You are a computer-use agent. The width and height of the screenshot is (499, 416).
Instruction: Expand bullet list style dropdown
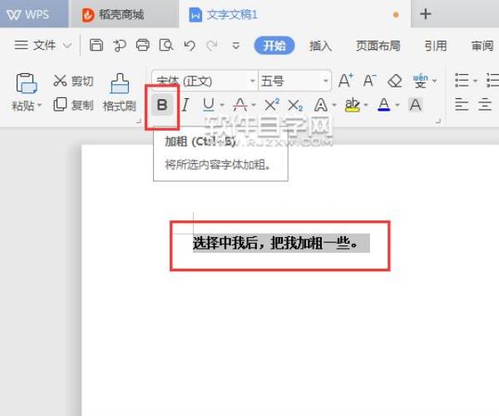475,81
